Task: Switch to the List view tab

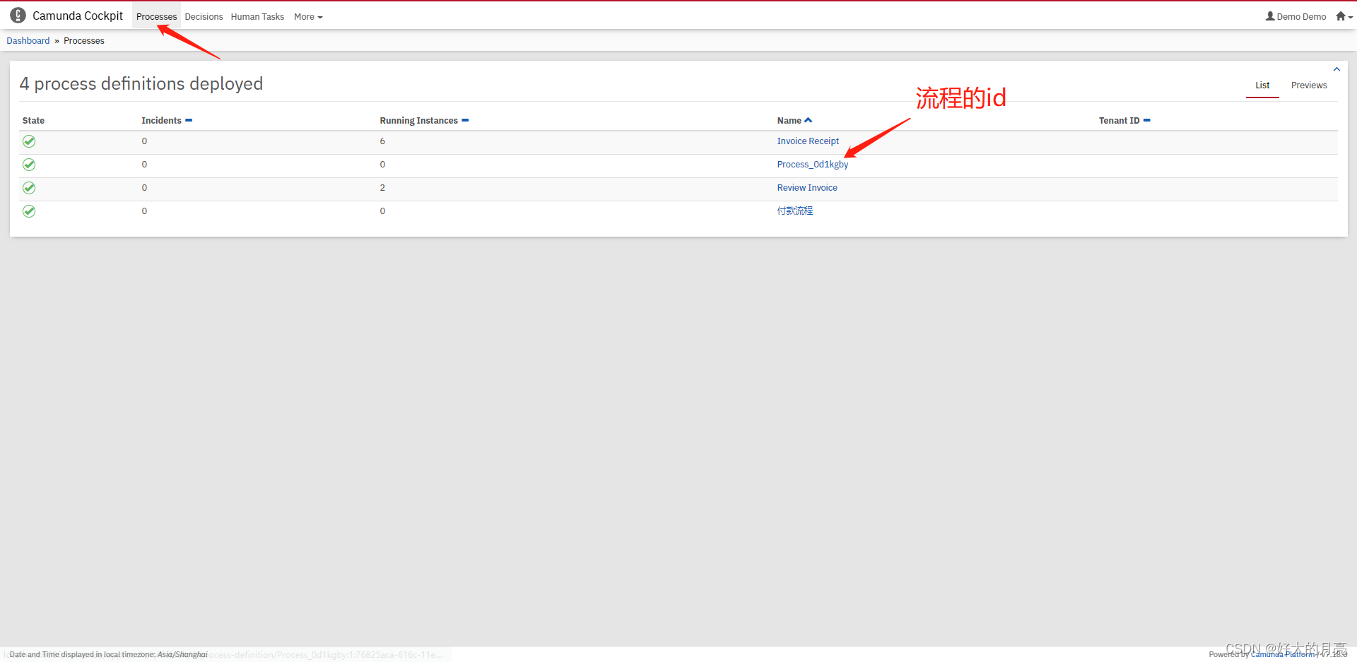Action: click(1262, 85)
